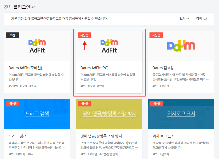Click #PC tag under 스팸 방지 card

(x=83, y=154)
